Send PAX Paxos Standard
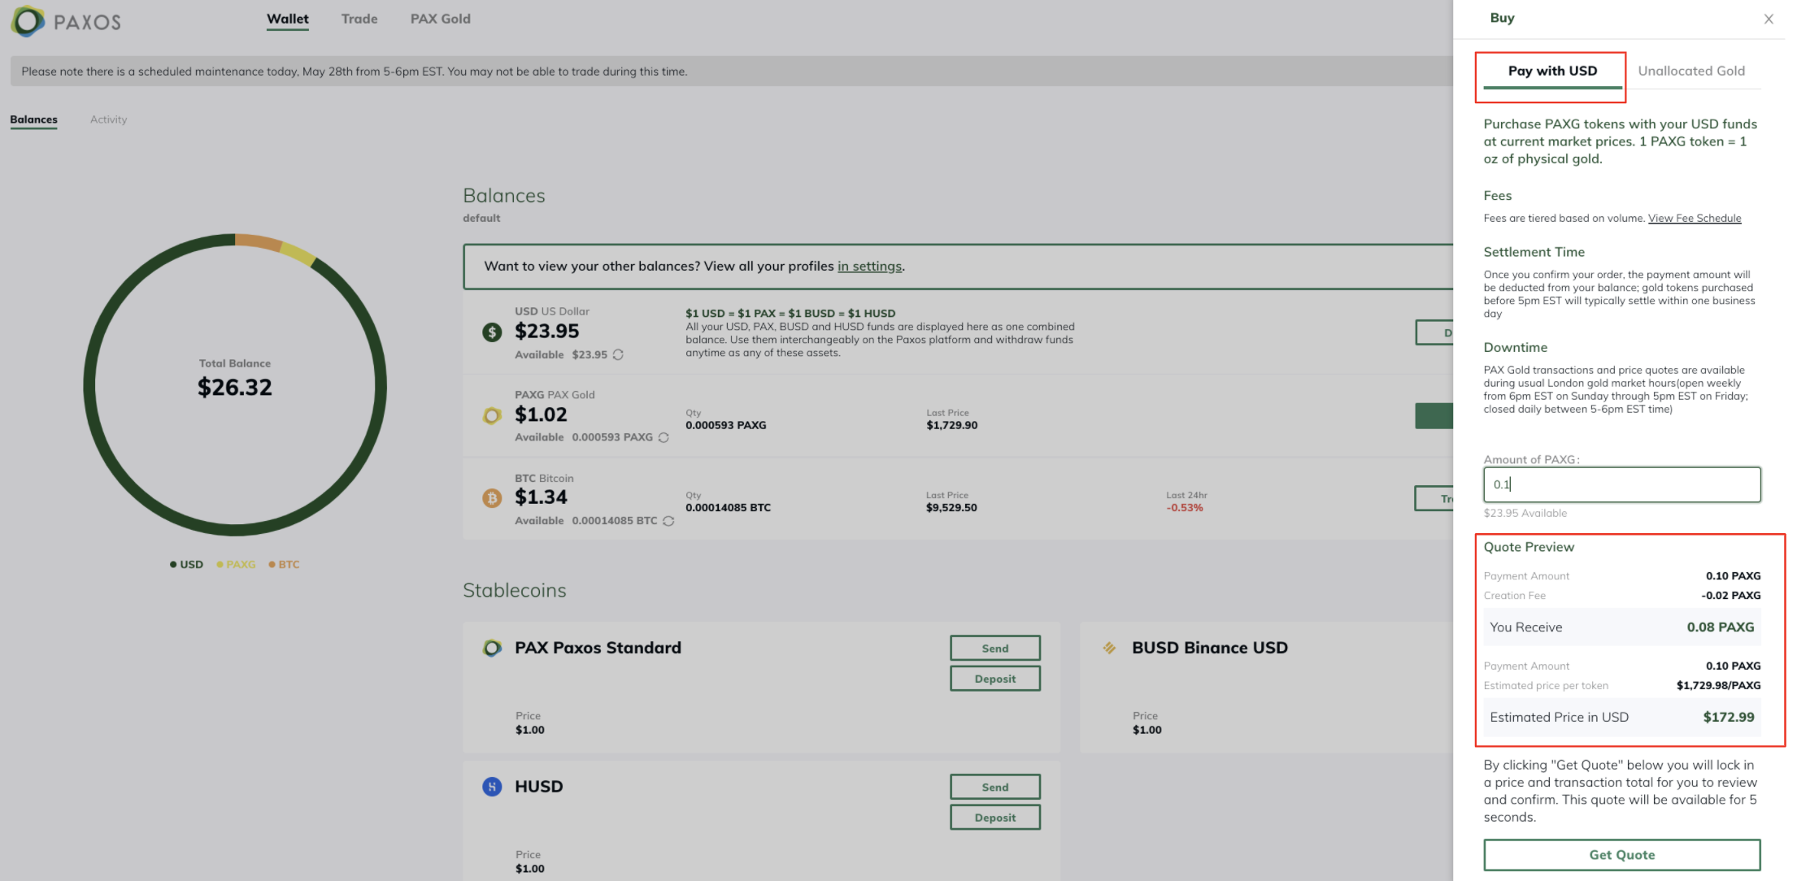The image size is (1797, 881). click(x=995, y=649)
